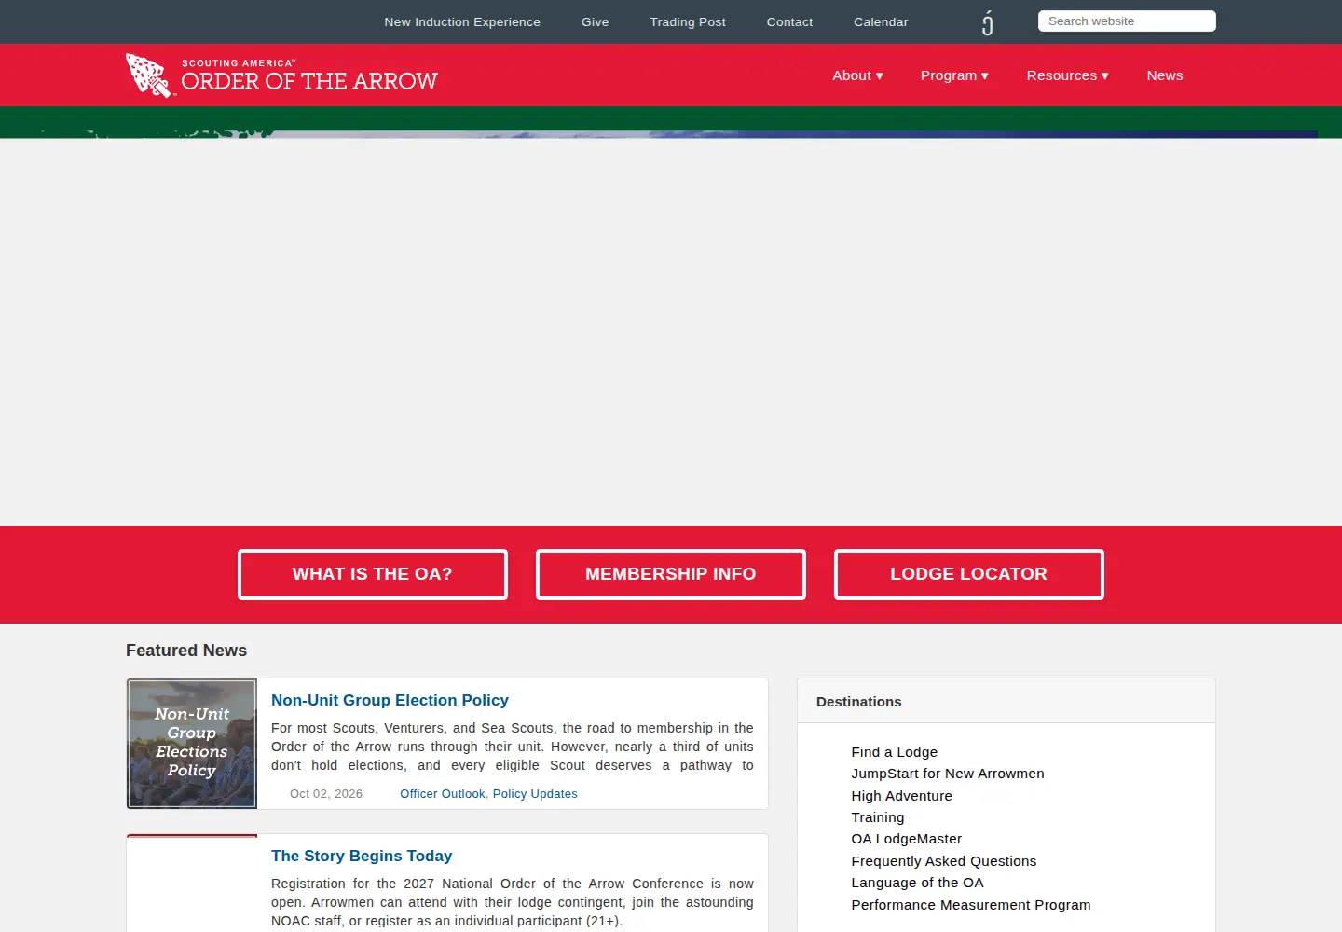The height and width of the screenshot is (932, 1342).
Task: Open Performance Measurement Program link
Action: [971, 905]
